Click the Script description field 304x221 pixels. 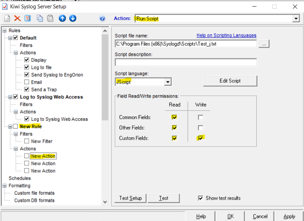(x=186, y=62)
